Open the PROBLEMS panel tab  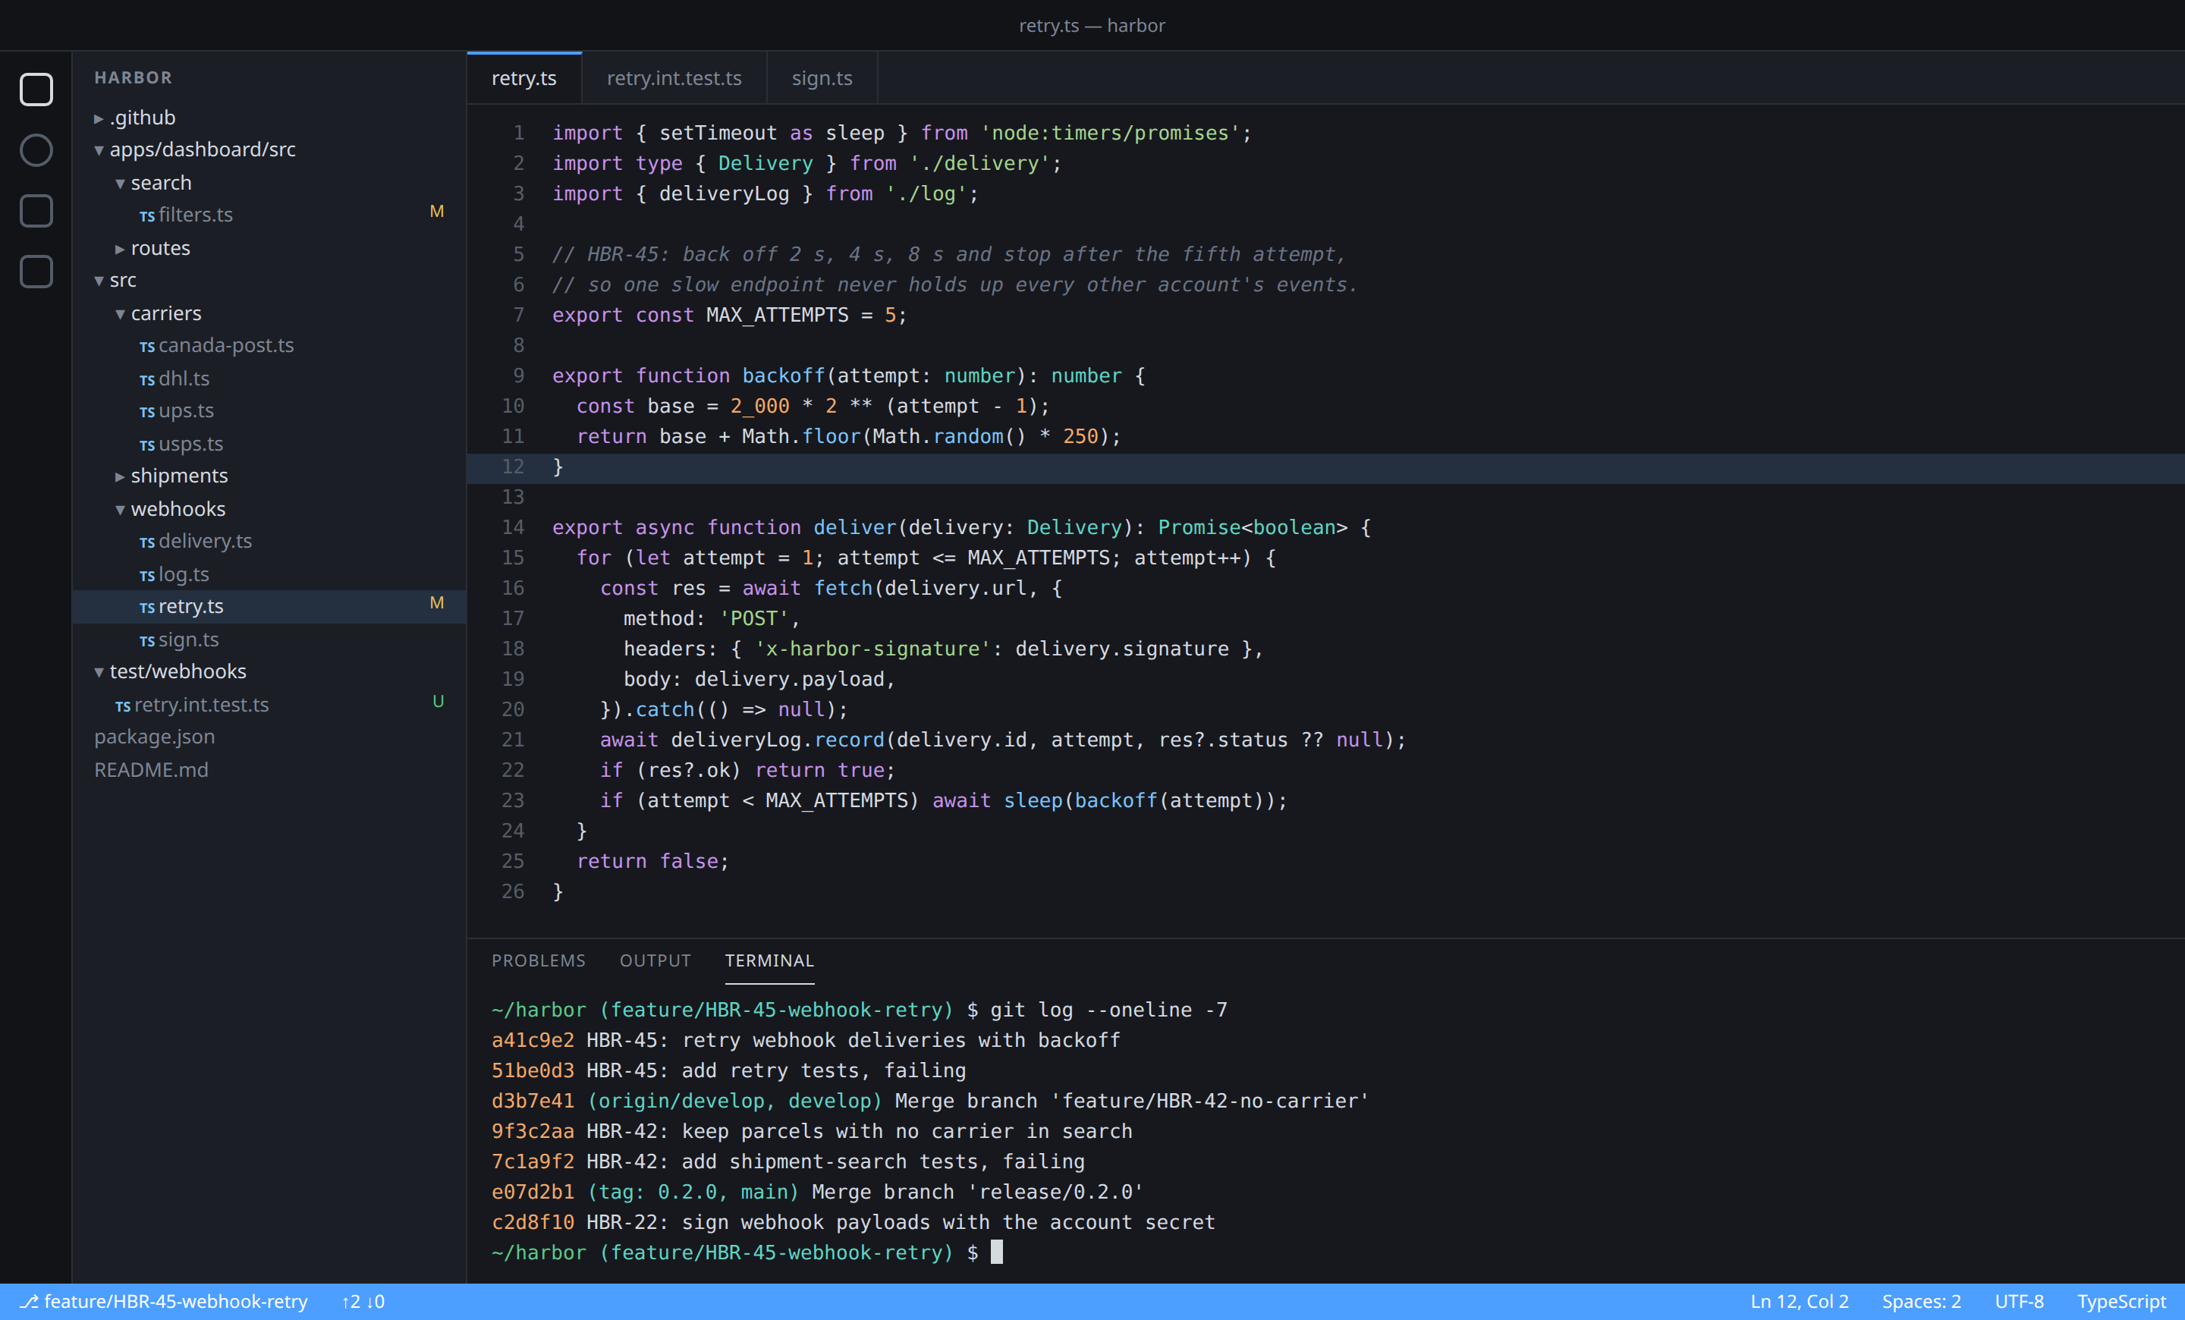[x=538, y=960]
